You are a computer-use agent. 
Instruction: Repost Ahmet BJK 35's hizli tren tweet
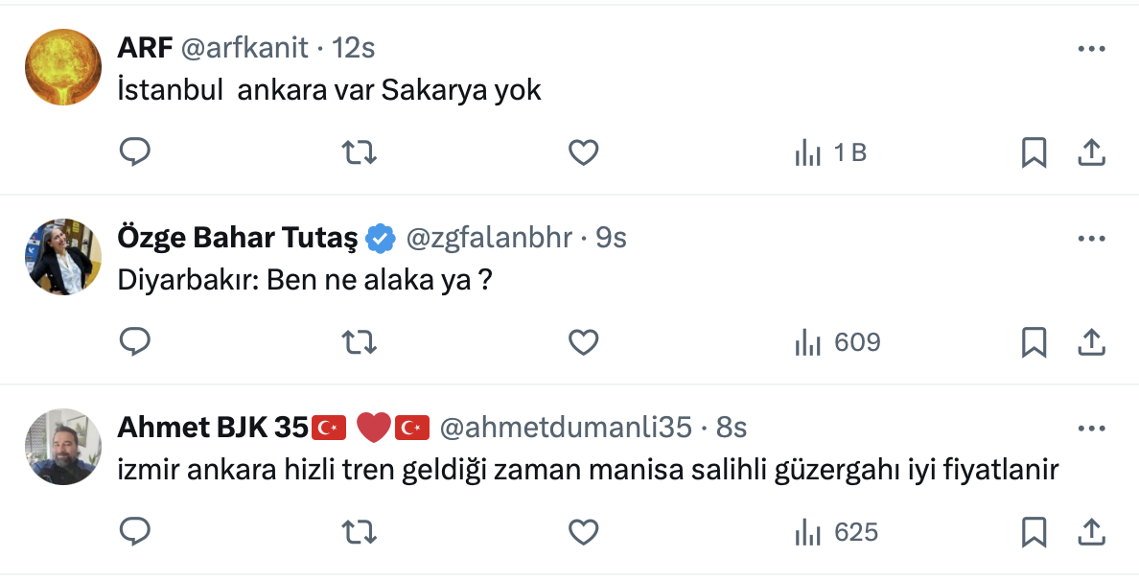pos(360,532)
